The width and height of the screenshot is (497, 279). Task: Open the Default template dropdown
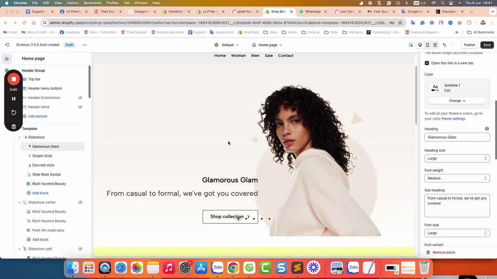(227, 45)
